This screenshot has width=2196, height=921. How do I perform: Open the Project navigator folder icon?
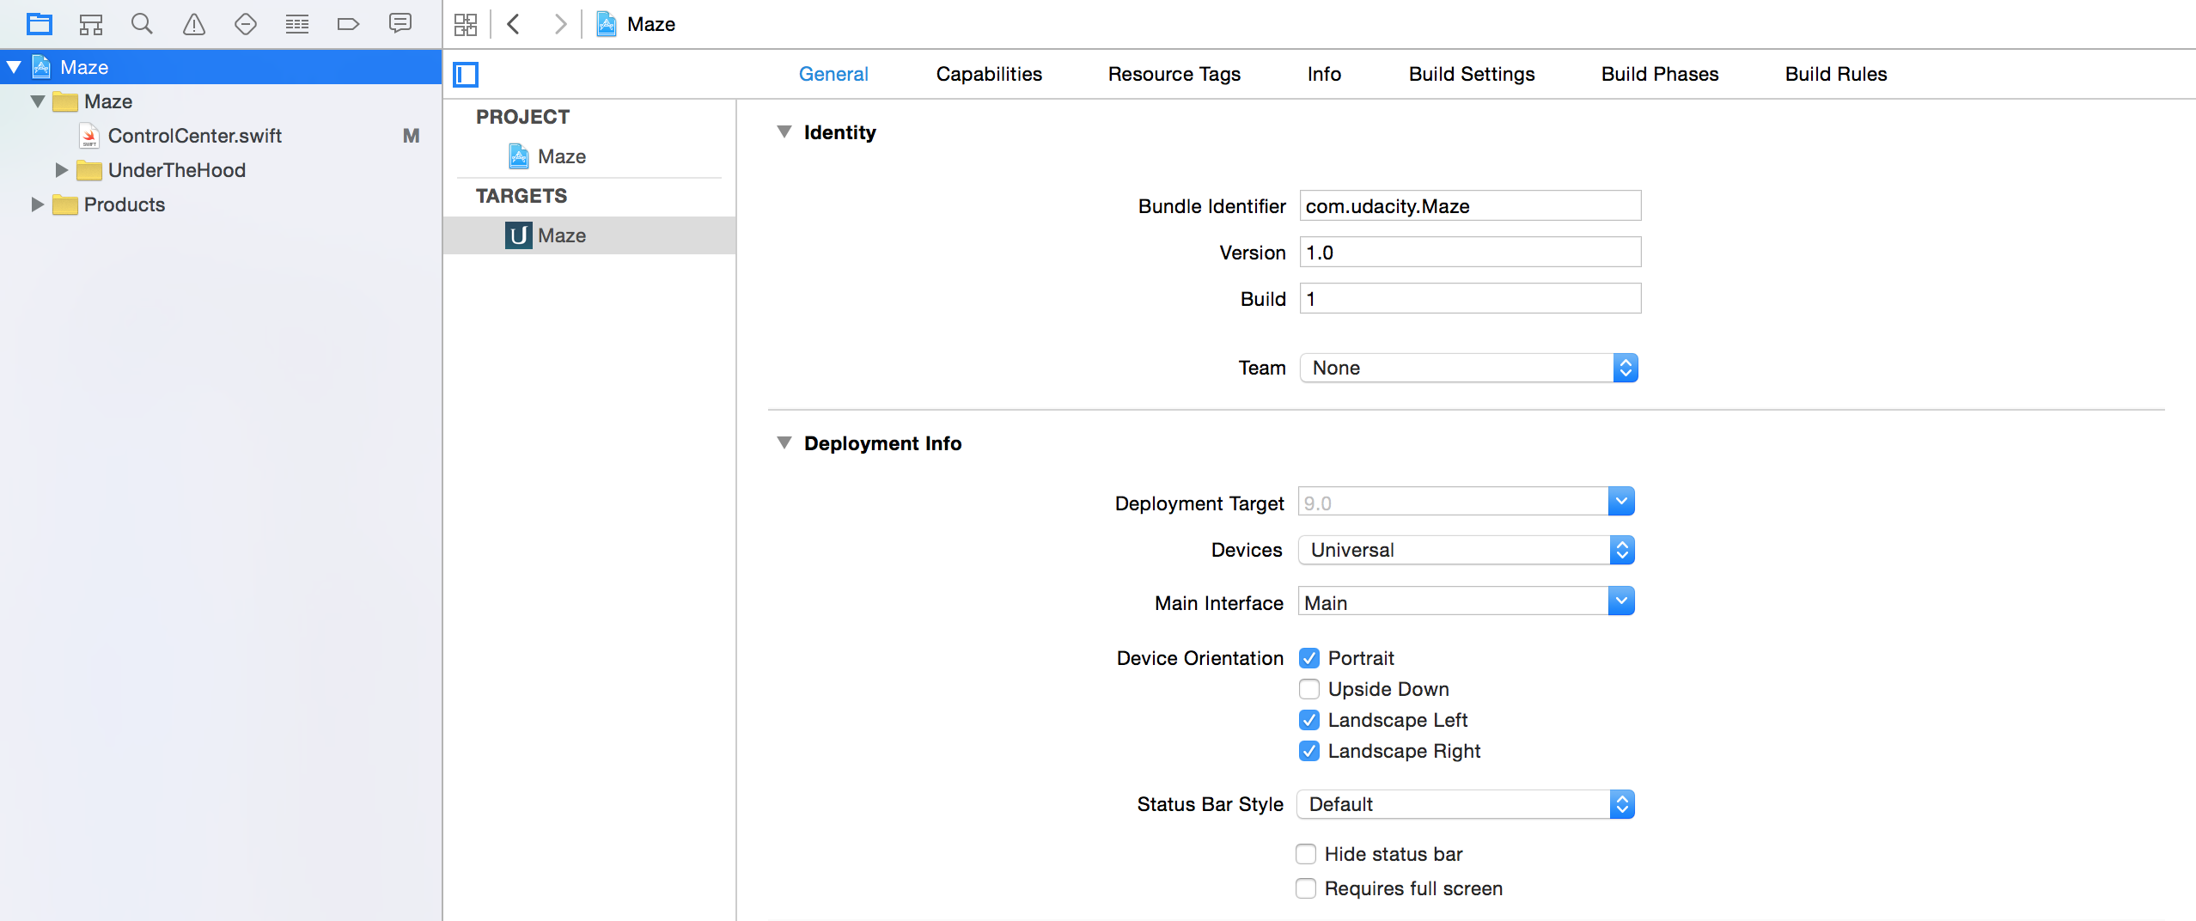(40, 24)
